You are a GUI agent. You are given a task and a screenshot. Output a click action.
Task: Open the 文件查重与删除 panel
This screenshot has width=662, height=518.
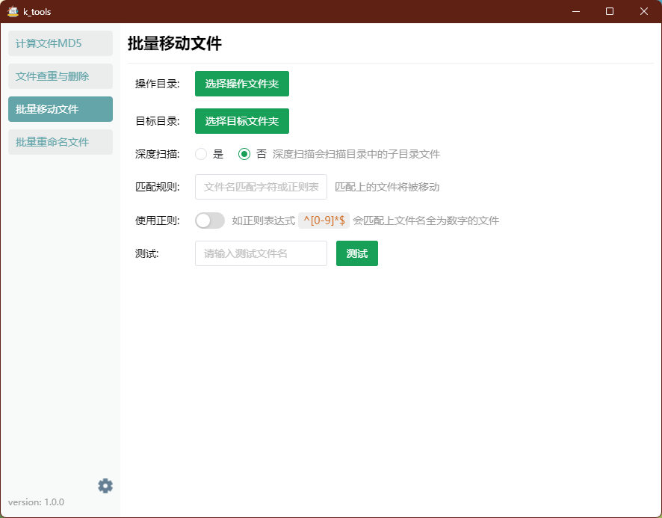[x=61, y=76]
